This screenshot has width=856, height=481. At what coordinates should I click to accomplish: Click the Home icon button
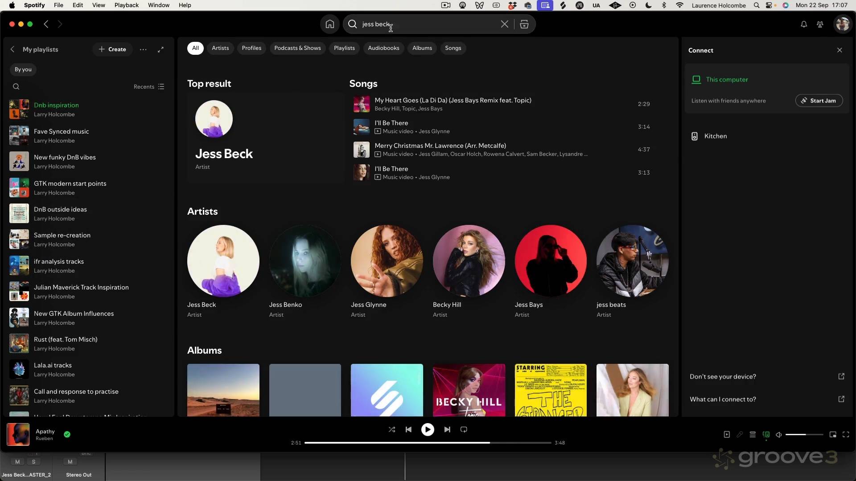click(x=329, y=24)
